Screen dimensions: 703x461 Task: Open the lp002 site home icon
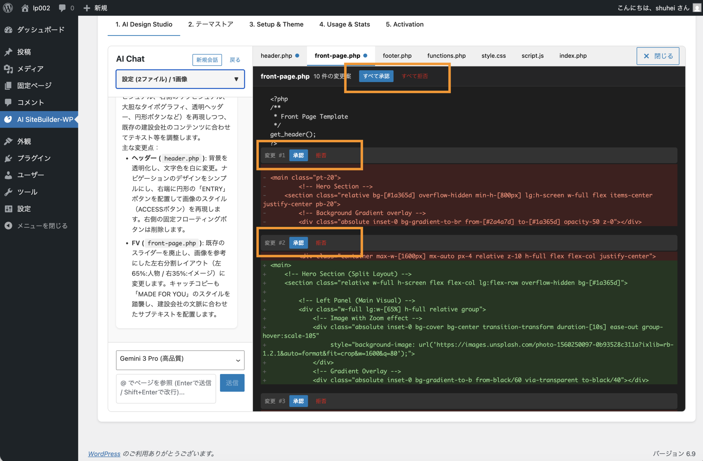point(25,8)
